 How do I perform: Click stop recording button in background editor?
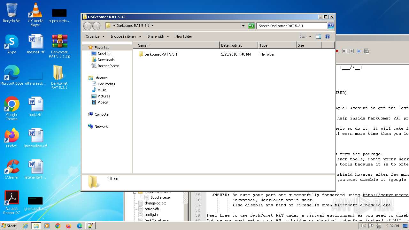point(344,51)
